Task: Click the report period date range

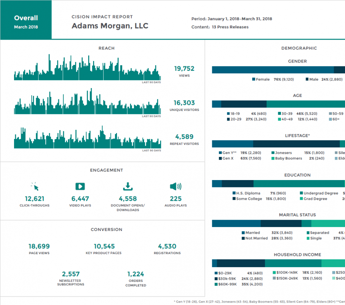Action: (x=240, y=19)
